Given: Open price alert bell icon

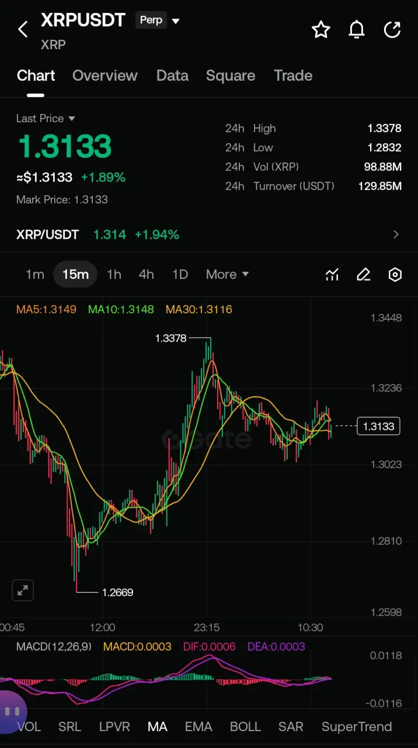Looking at the screenshot, I should (357, 29).
